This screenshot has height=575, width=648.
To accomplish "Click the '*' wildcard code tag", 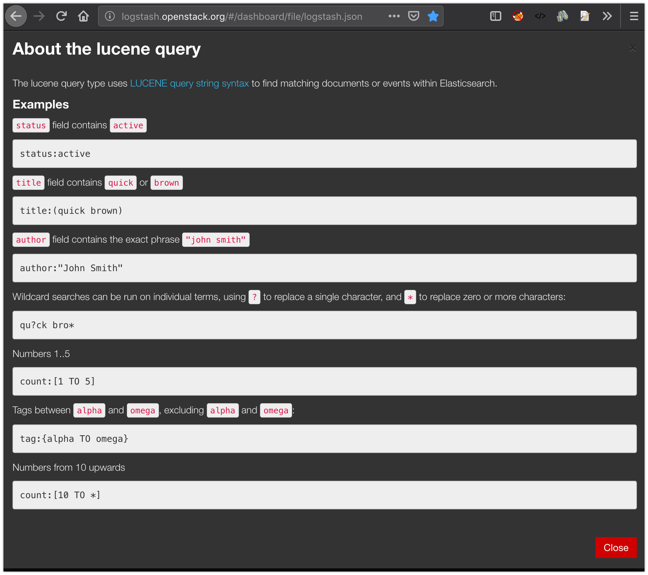I will (x=410, y=297).
